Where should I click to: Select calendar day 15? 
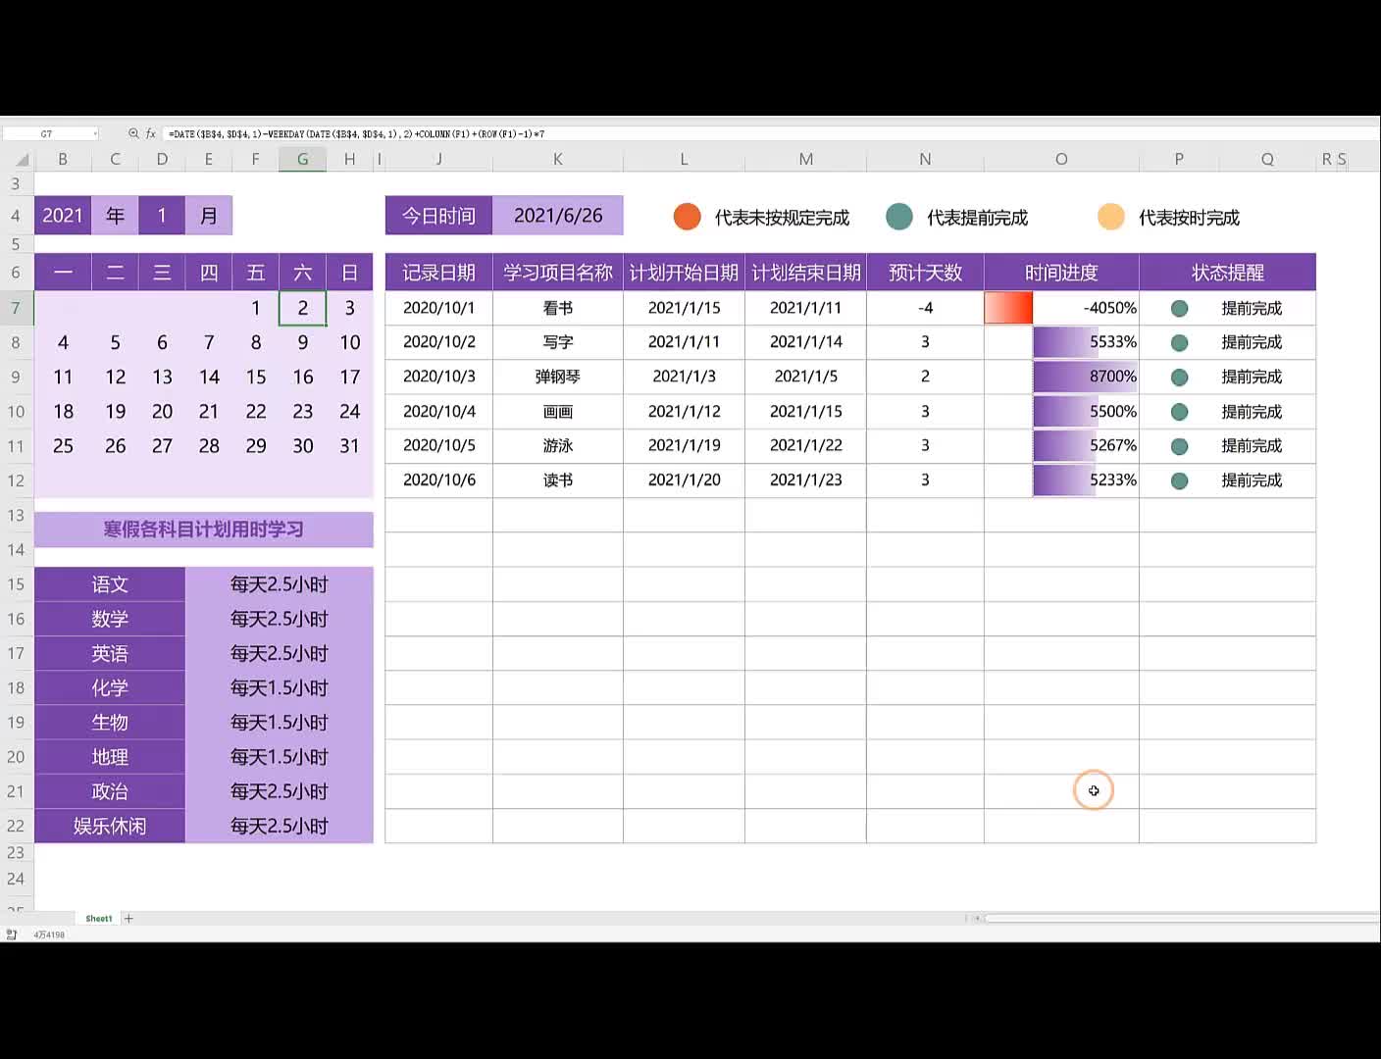tap(256, 377)
